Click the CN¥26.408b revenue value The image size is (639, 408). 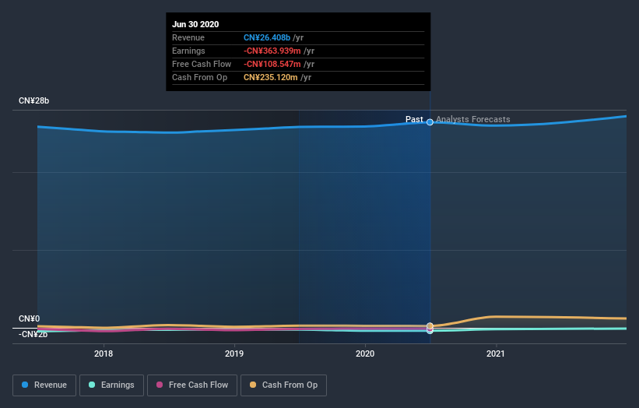267,37
